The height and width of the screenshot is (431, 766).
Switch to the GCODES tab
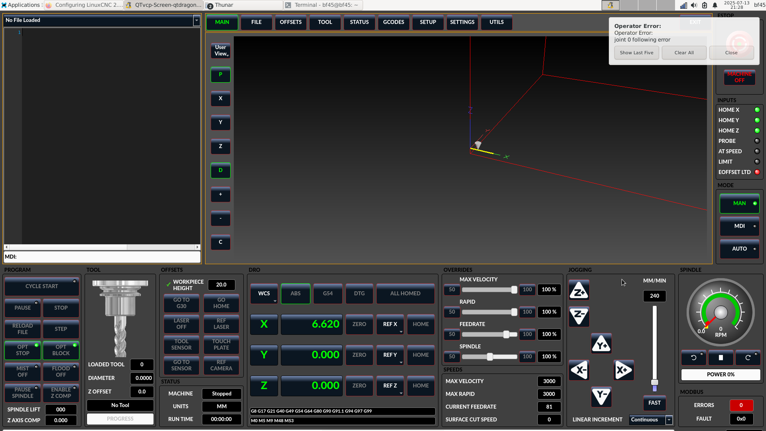click(394, 22)
